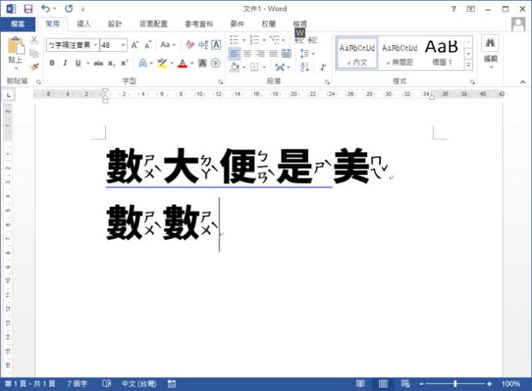
Task: Toggle left paragraph alignment
Action: click(x=235, y=53)
